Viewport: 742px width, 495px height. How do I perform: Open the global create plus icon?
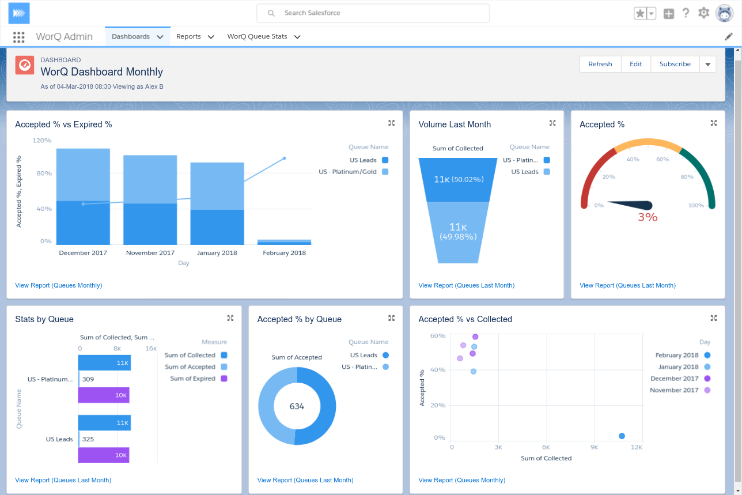[668, 13]
